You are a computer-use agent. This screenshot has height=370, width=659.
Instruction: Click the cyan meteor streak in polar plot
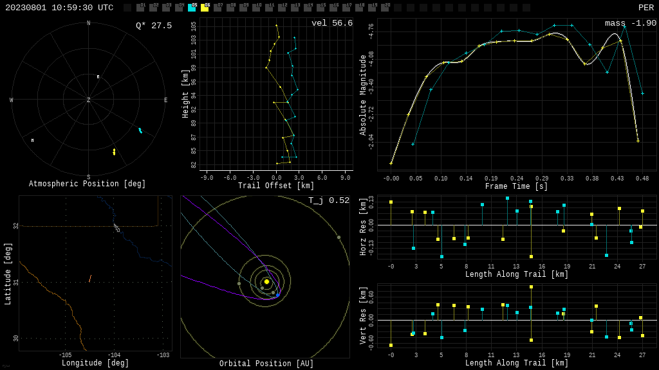140,131
